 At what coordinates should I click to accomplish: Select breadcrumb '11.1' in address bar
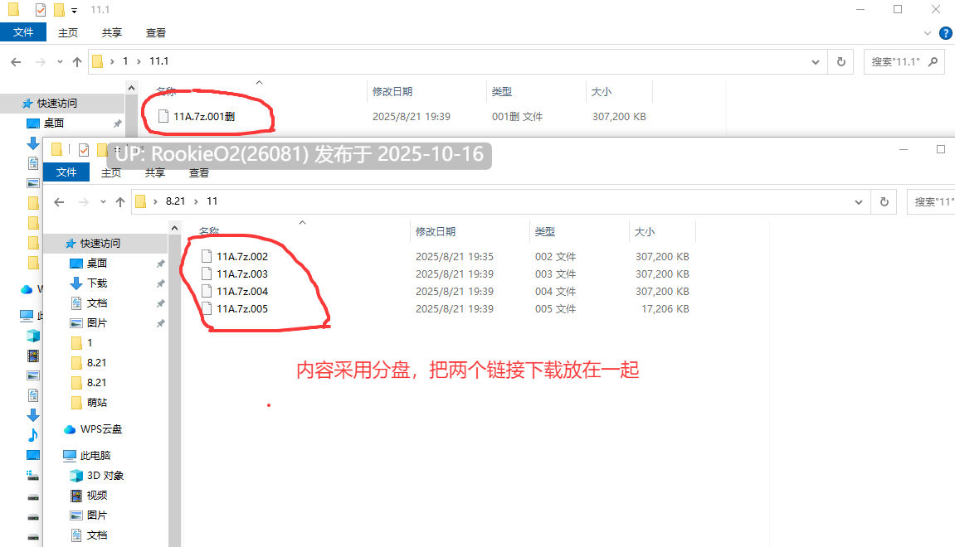(x=159, y=61)
